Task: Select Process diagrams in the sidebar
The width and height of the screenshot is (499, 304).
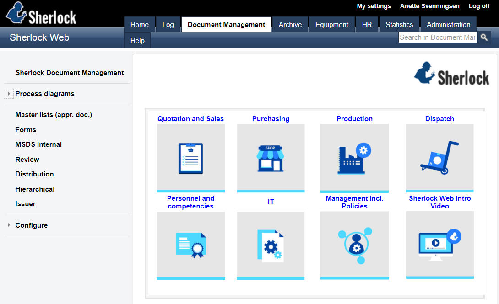Action: coord(45,94)
